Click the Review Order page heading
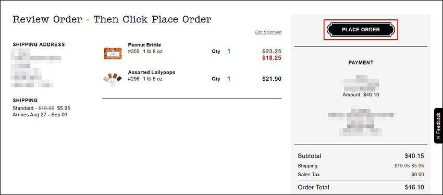 click(112, 19)
